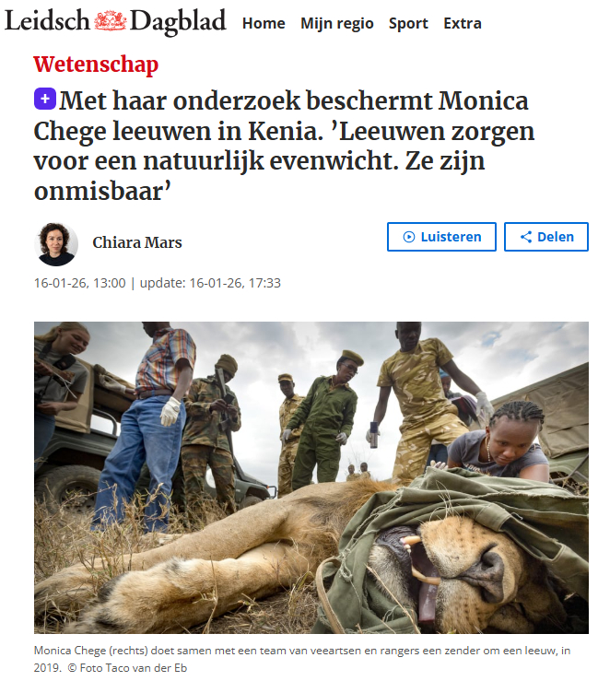The height and width of the screenshot is (681, 598).
Task: Open the lion collaring article photo
Action: (311, 477)
